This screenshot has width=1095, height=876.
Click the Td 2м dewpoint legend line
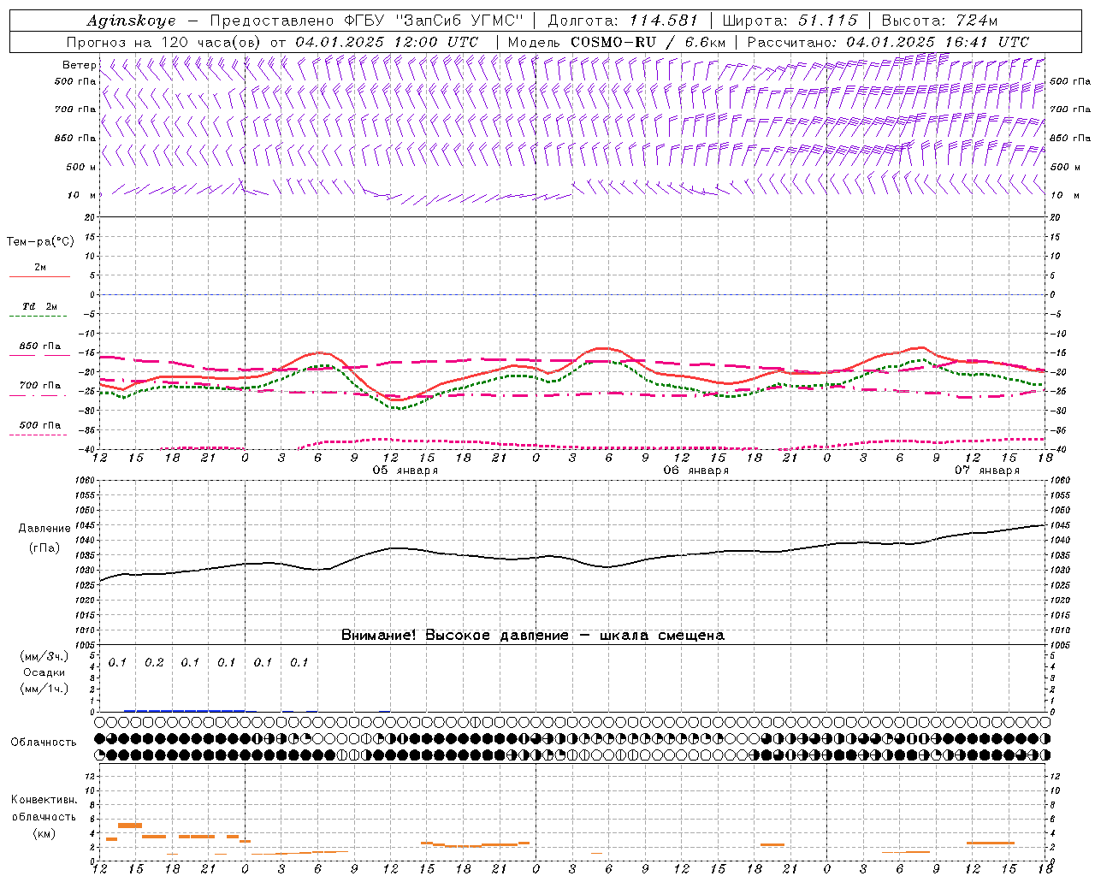[39, 317]
